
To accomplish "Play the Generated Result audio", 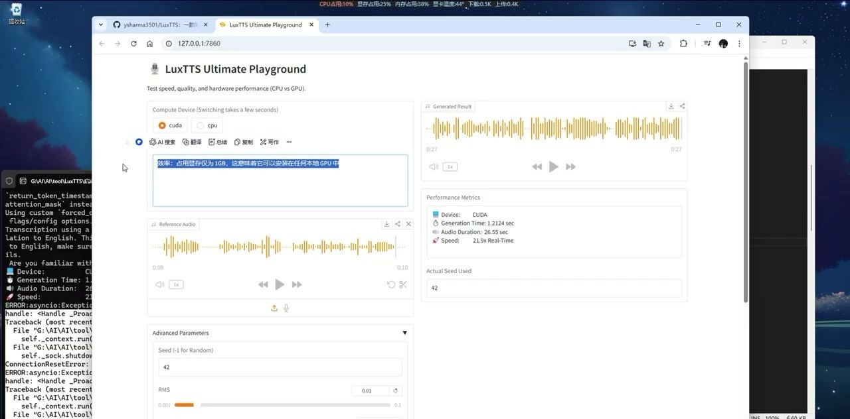I will (553, 167).
